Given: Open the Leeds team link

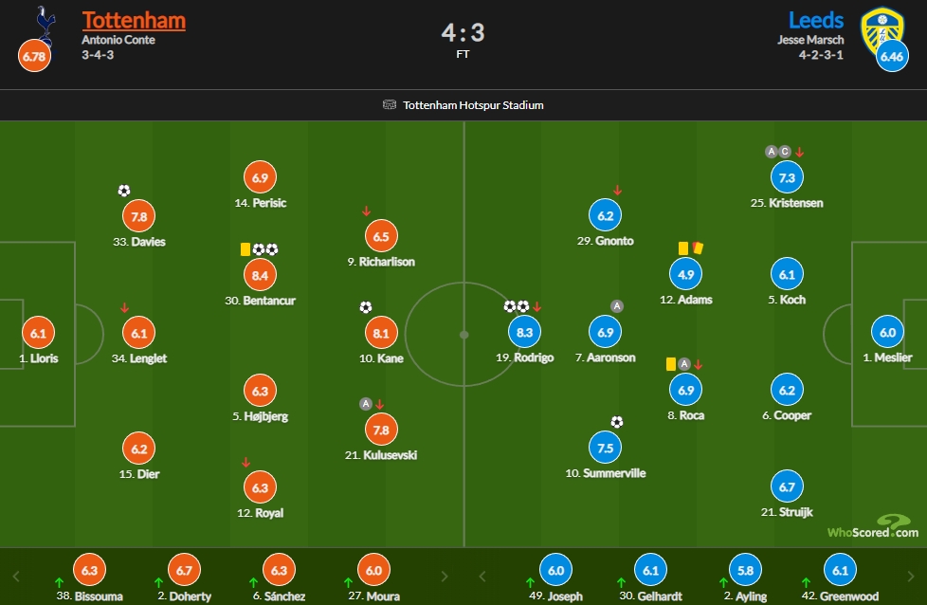Looking at the screenshot, I should [x=816, y=20].
